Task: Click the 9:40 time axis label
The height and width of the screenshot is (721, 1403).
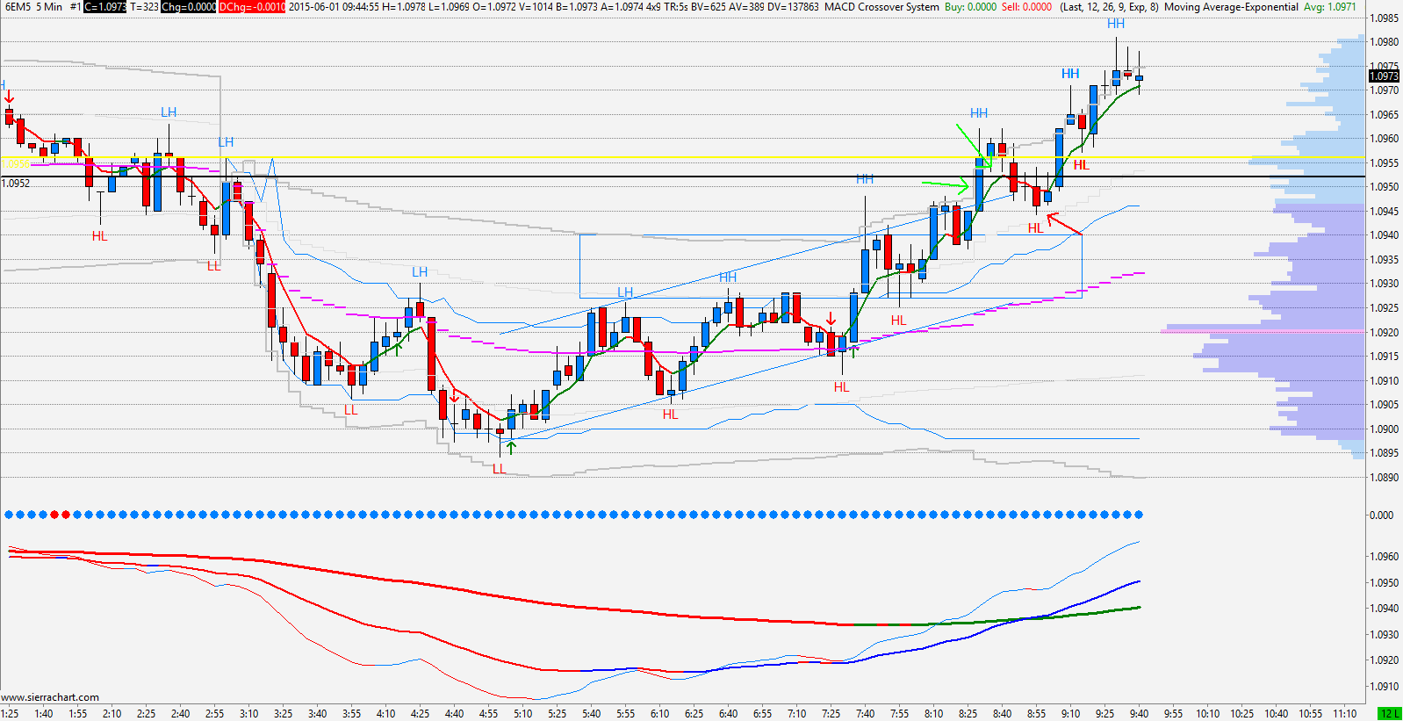Action: (x=1139, y=714)
